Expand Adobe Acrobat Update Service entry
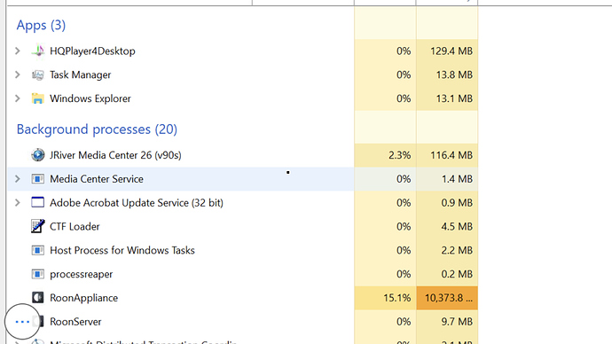Screen dimensions: 612x344 click(18, 203)
